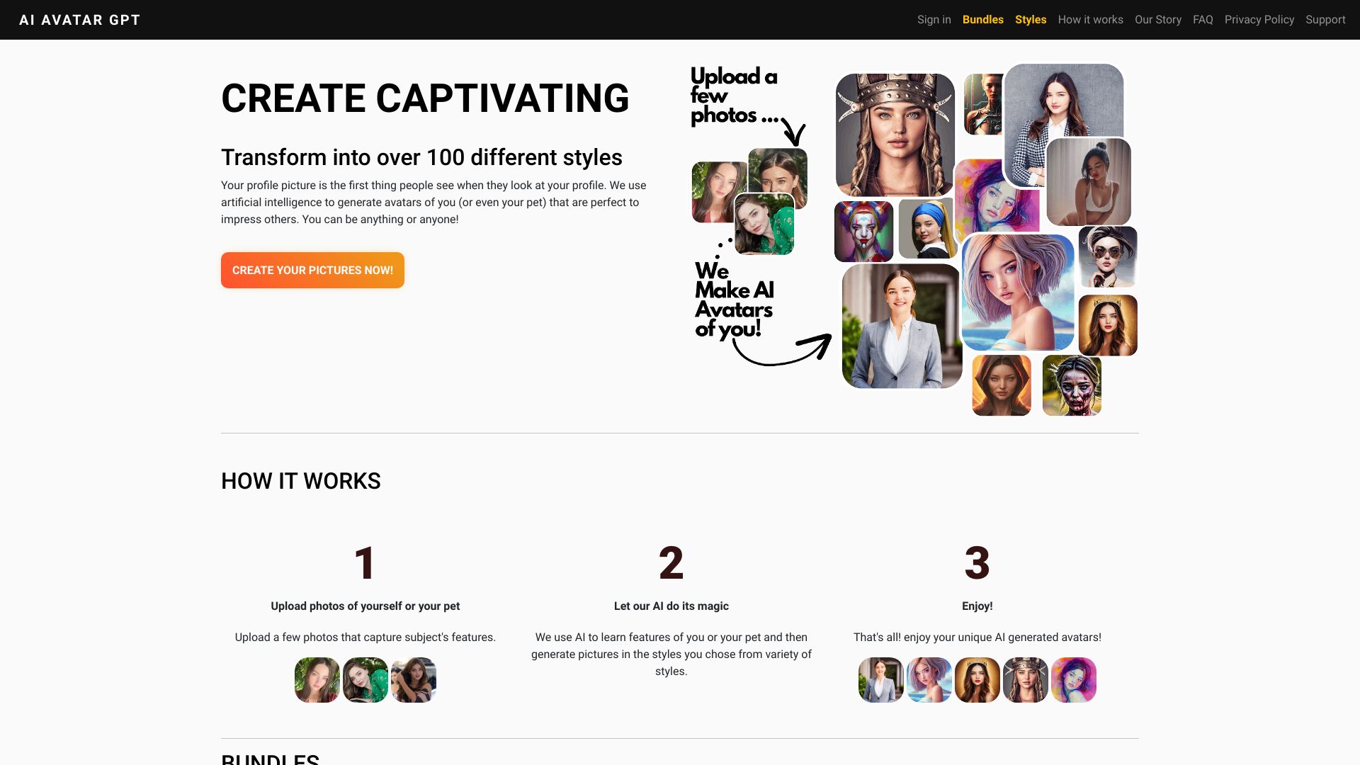View the FAQ section
The width and height of the screenshot is (1360, 765).
1202,19
